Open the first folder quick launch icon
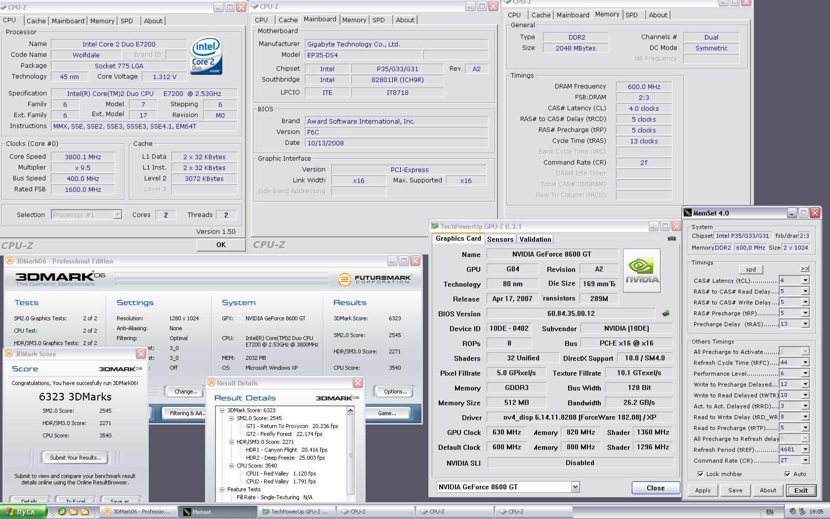830x519 pixels. click(74, 512)
